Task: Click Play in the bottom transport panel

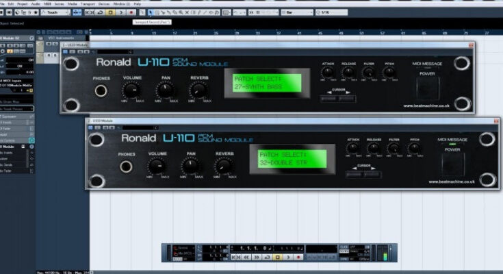Action: (287, 256)
